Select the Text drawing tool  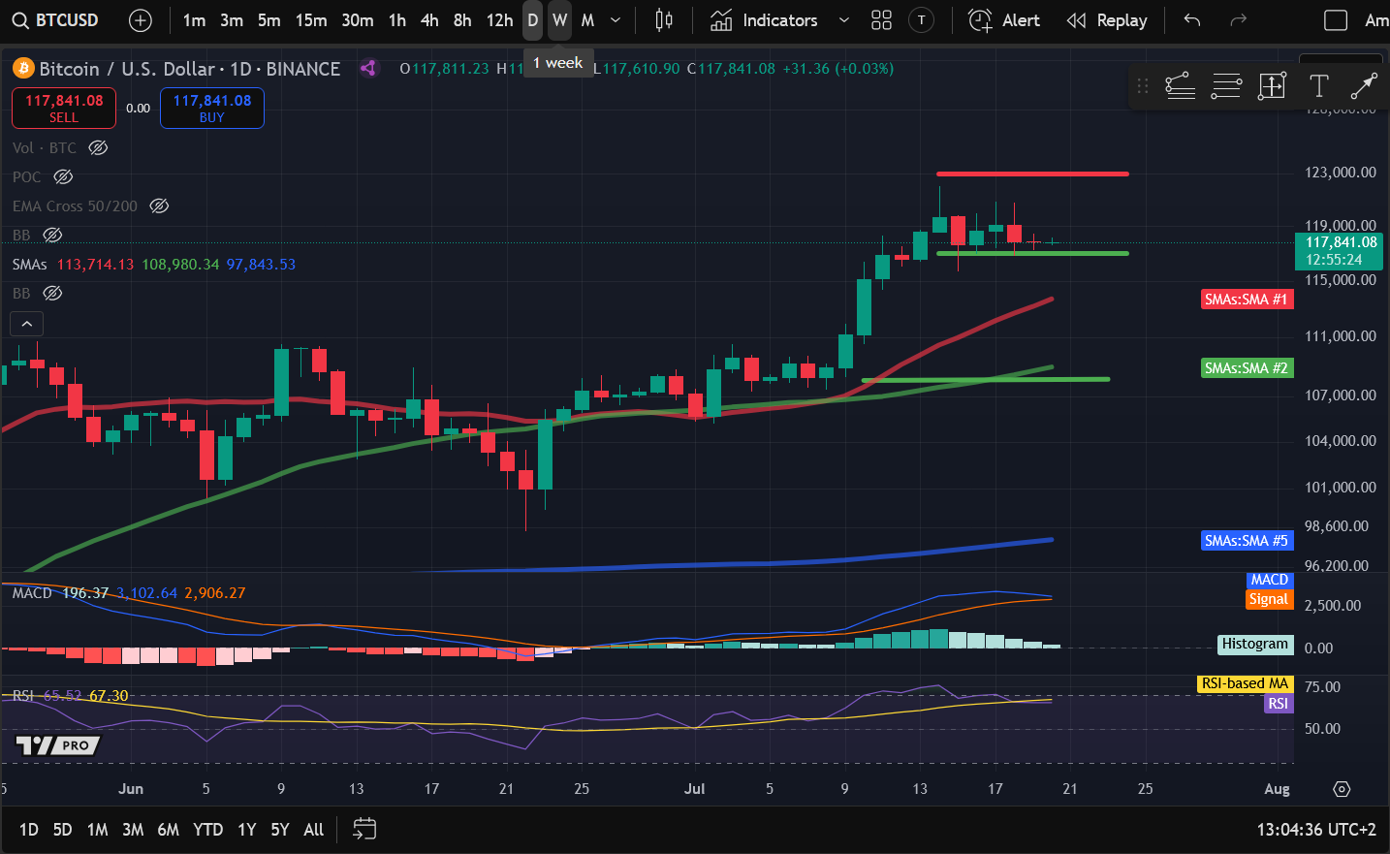pyautogui.click(x=1318, y=86)
